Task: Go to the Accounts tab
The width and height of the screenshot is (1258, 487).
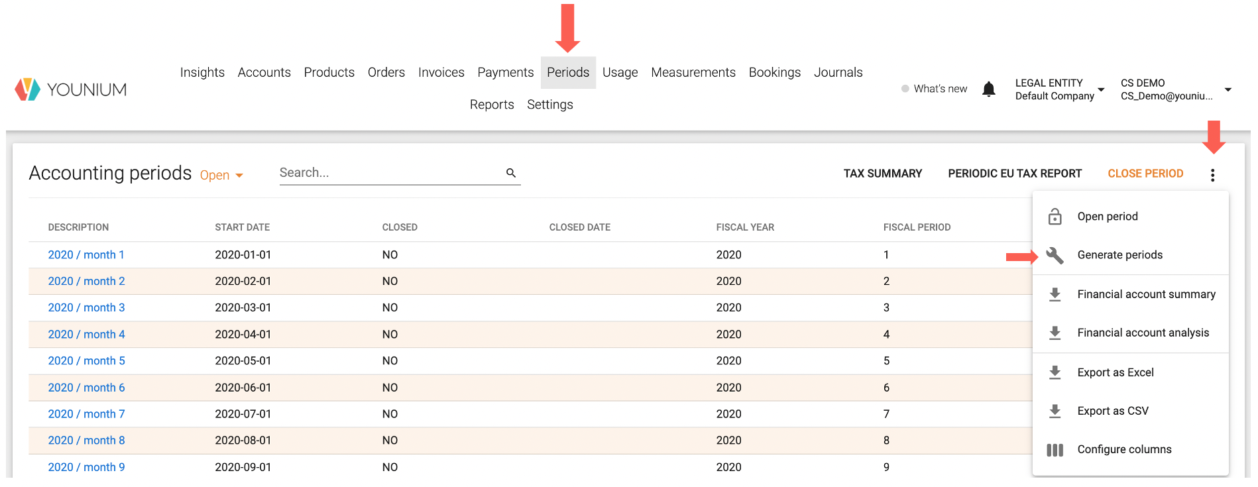Action: pos(264,72)
